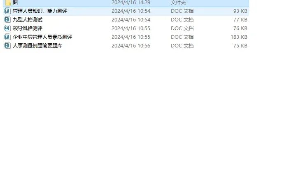Viewport: 282px width, 175px height.
Task: Click the DOC icon for 企业中层管理人员素质测评
Action: click(x=7, y=37)
